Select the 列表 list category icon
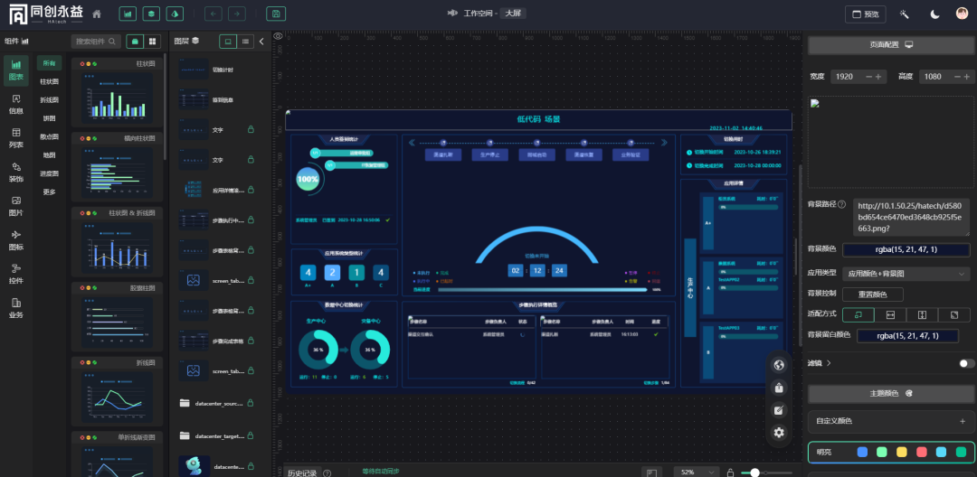Screen dimensions: 977x477 click(x=16, y=137)
